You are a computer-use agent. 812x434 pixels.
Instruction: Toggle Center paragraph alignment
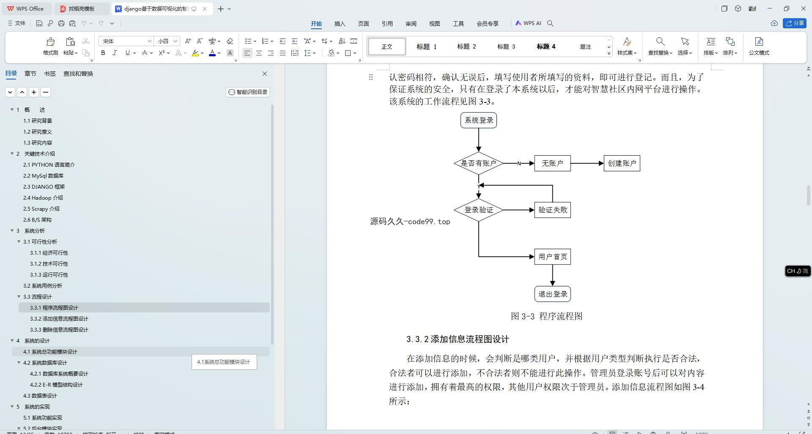click(259, 53)
